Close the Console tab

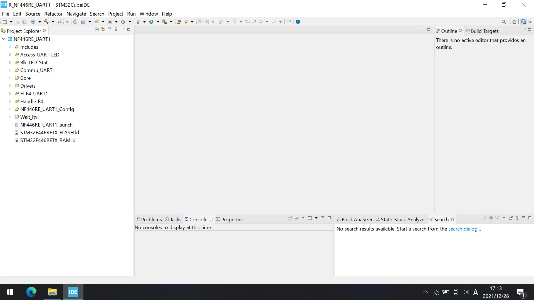211,219
